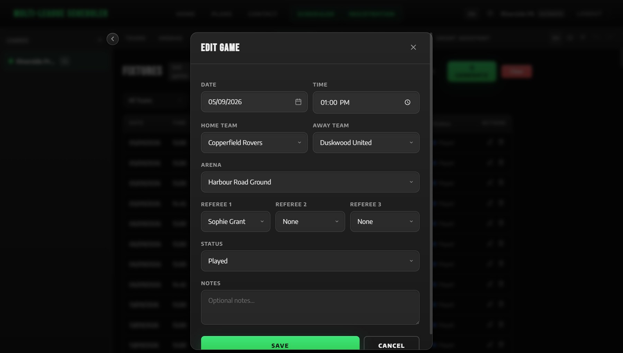Collapse the sidebar with the chevron button
The width and height of the screenshot is (623, 353).
(112, 39)
